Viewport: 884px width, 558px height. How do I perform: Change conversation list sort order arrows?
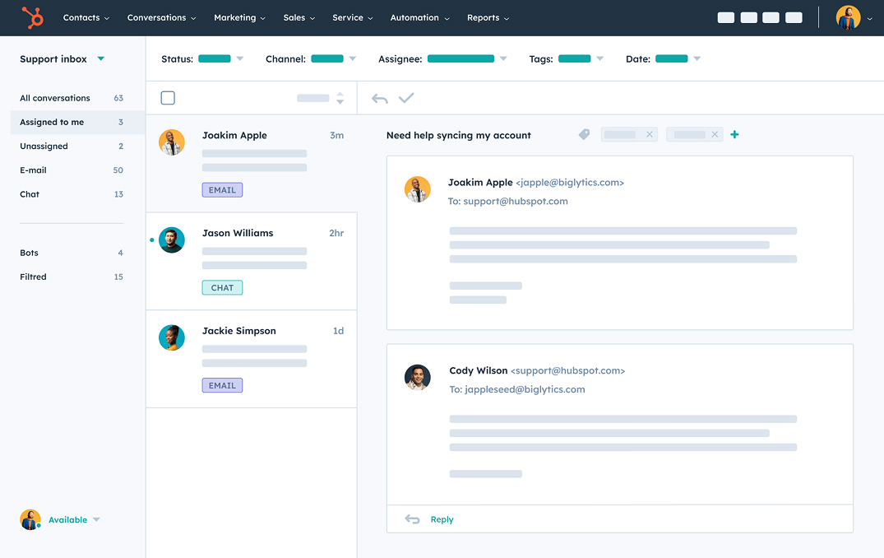340,98
